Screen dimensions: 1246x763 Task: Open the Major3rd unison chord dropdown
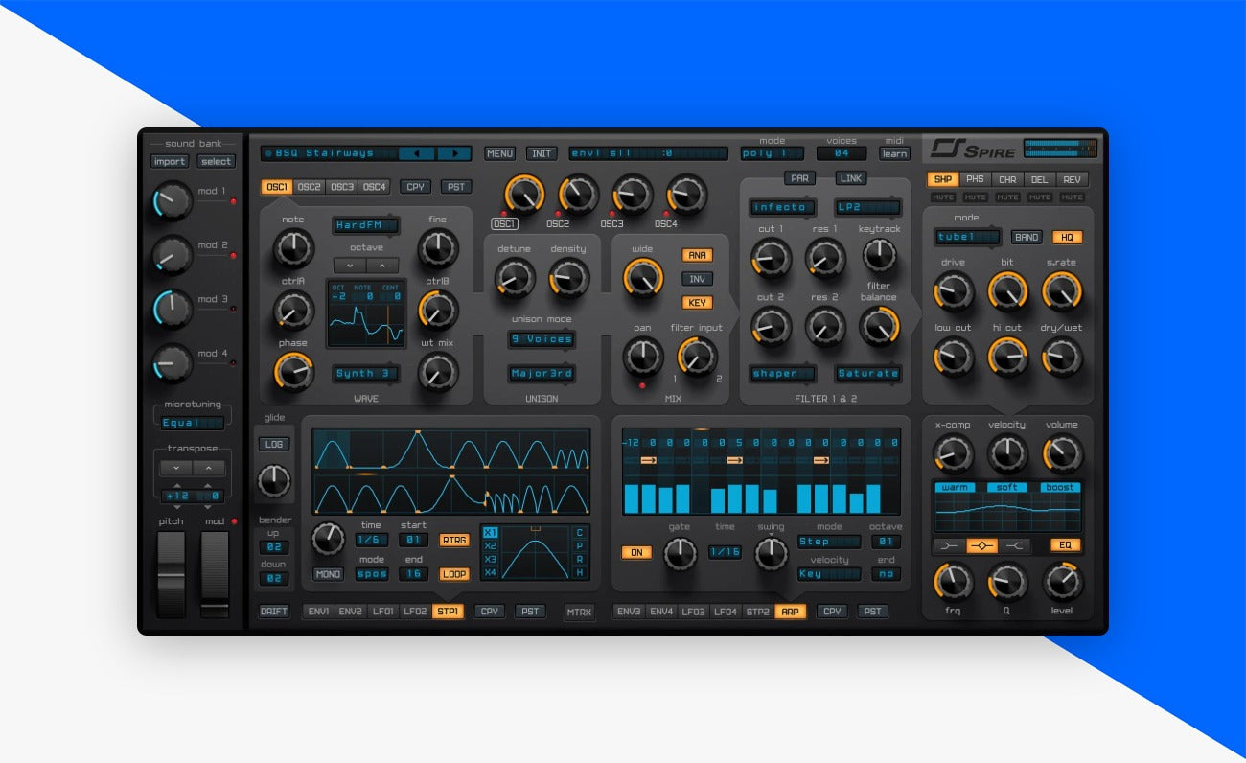coord(542,373)
